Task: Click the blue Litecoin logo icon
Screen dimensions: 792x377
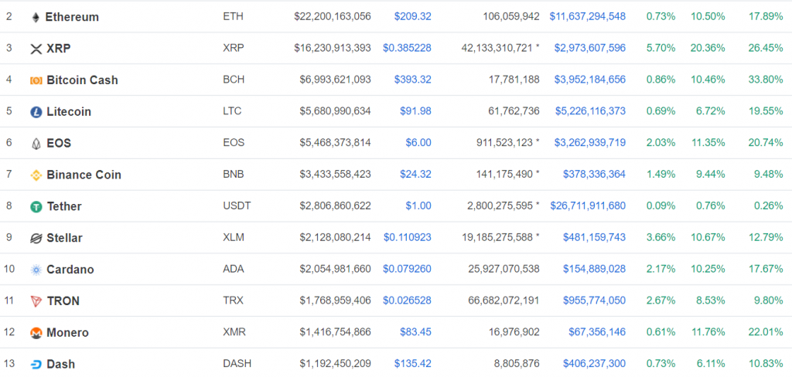Action: click(36, 112)
